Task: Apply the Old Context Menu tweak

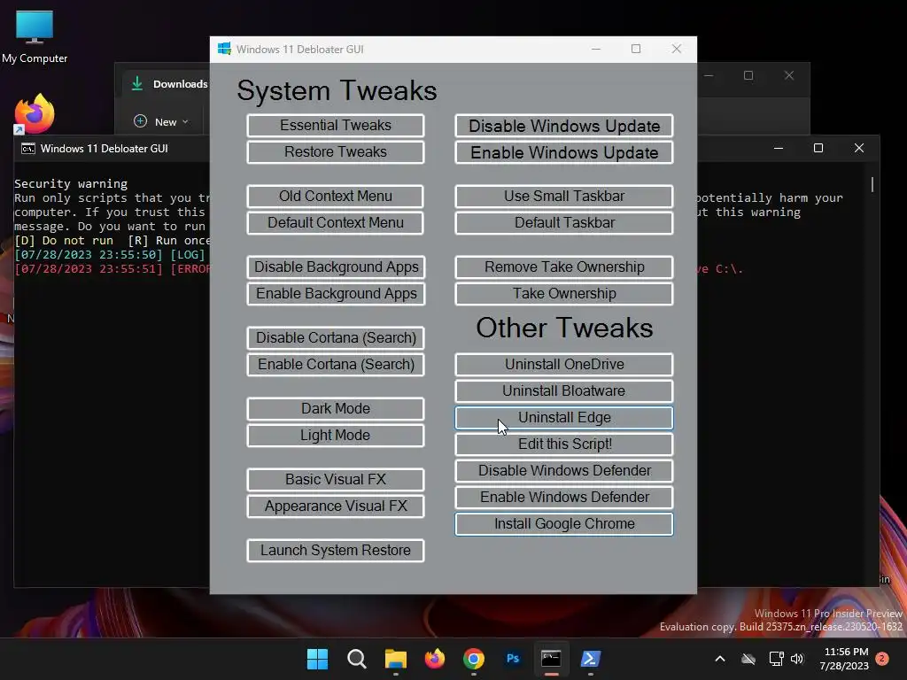Action: click(336, 196)
